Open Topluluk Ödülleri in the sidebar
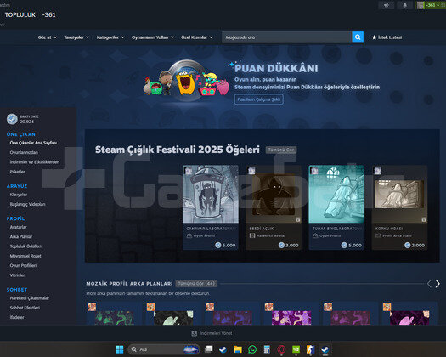The image size is (446, 357). pos(25,246)
